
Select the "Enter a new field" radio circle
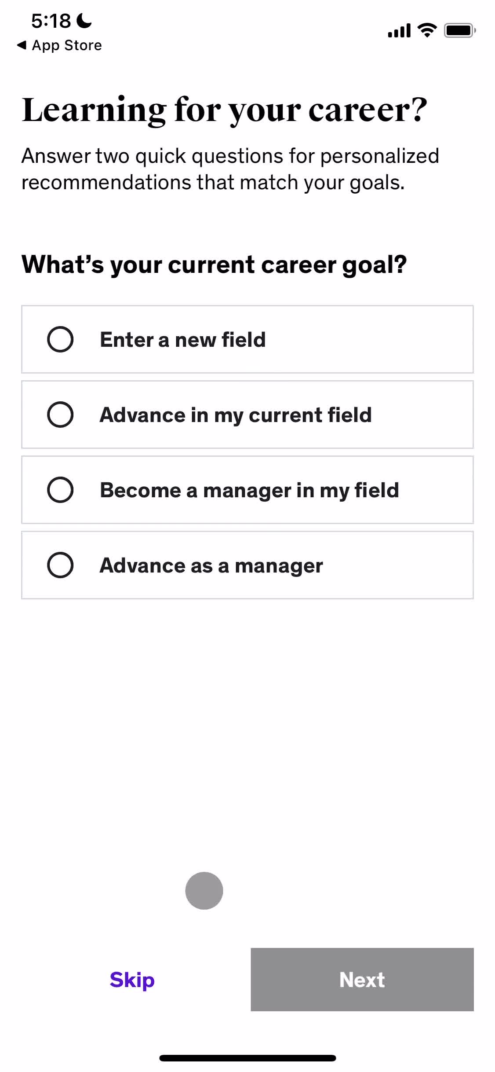pos(60,339)
